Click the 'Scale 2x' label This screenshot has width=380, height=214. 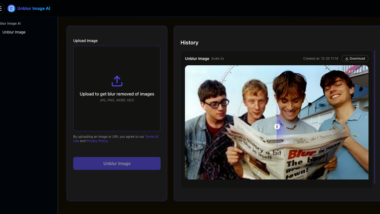218,59
